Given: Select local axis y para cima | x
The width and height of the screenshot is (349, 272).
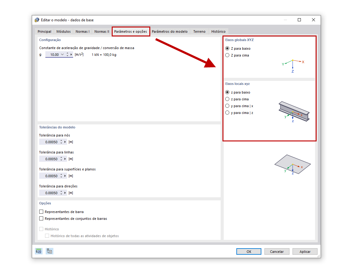Looking at the screenshot, I should (227, 106).
